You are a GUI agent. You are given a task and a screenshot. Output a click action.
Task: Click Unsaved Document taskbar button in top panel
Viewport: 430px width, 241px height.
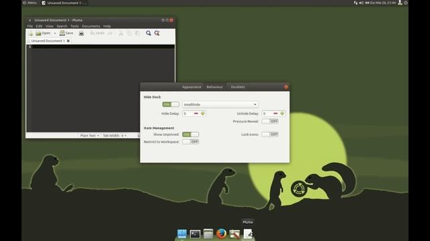point(64,3)
